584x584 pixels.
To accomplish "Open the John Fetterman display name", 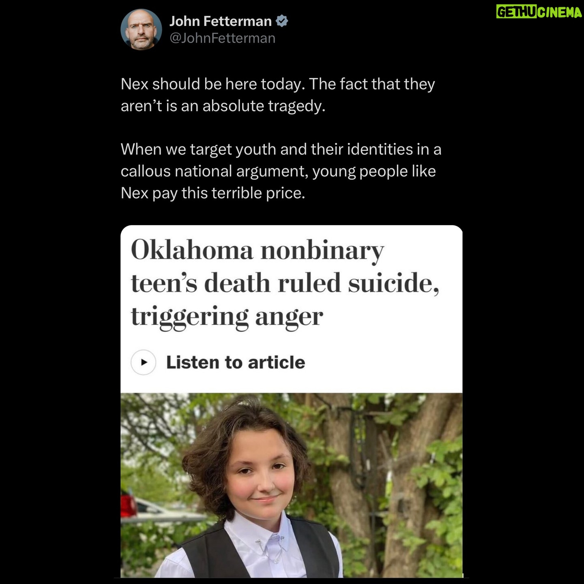I will click(x=221, y=21).
